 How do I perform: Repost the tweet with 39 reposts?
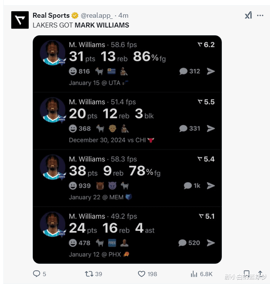(x=89, y=274)
